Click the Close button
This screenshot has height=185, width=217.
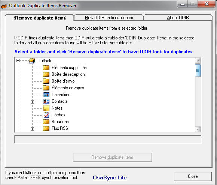pyautogui.click(x=193, y=176)
